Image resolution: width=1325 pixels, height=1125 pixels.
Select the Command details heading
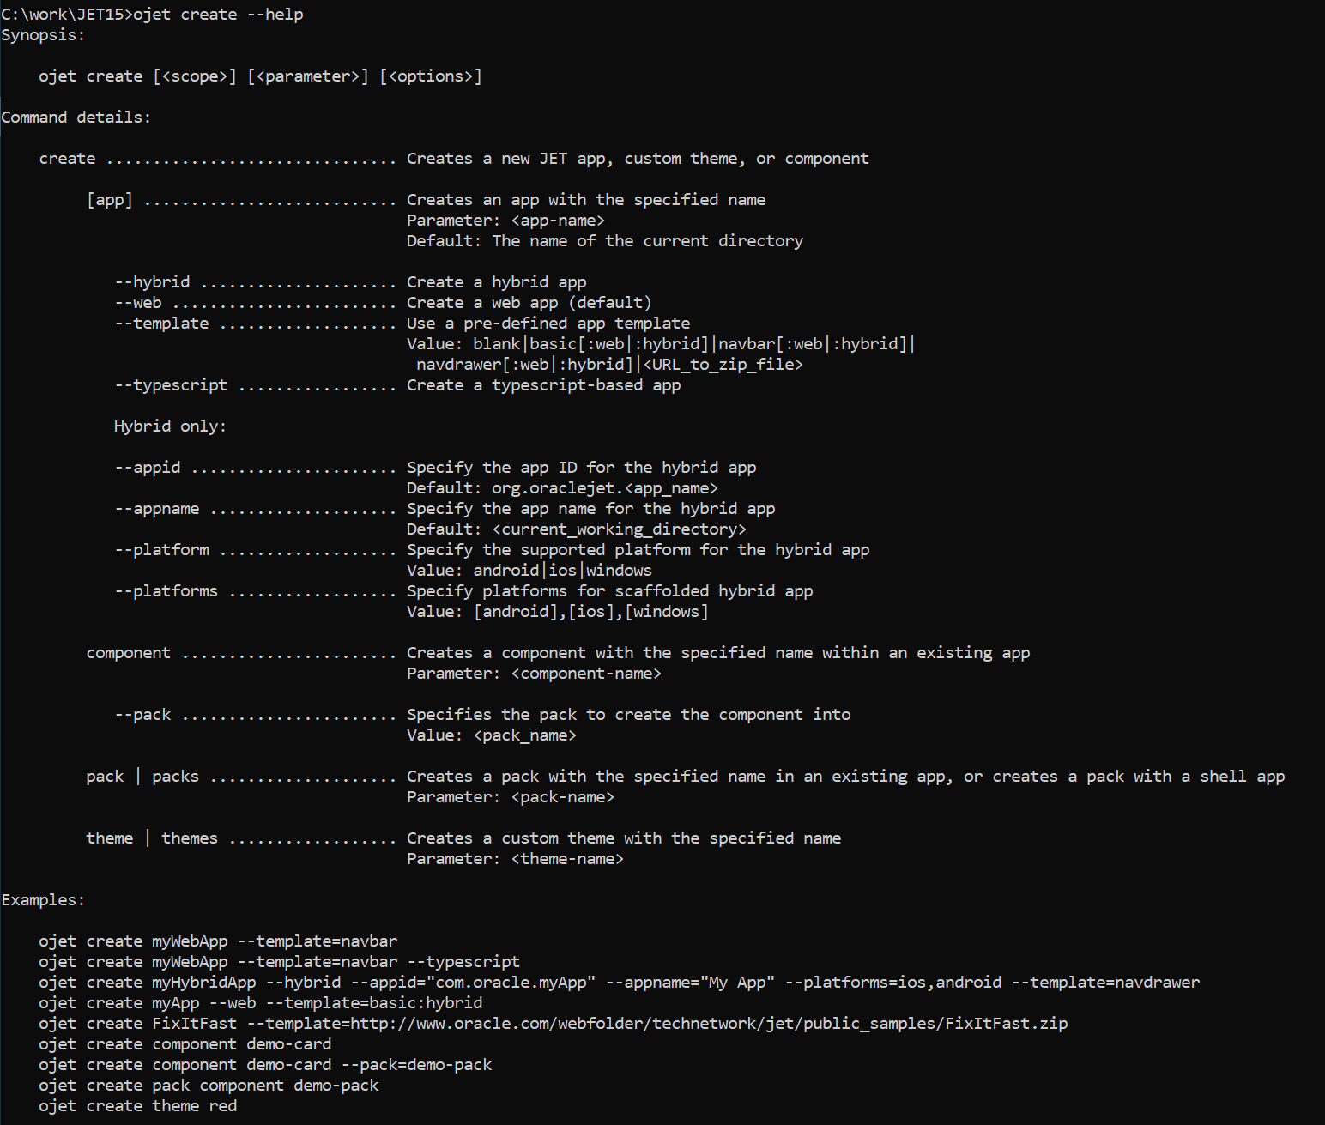point(76,117)
